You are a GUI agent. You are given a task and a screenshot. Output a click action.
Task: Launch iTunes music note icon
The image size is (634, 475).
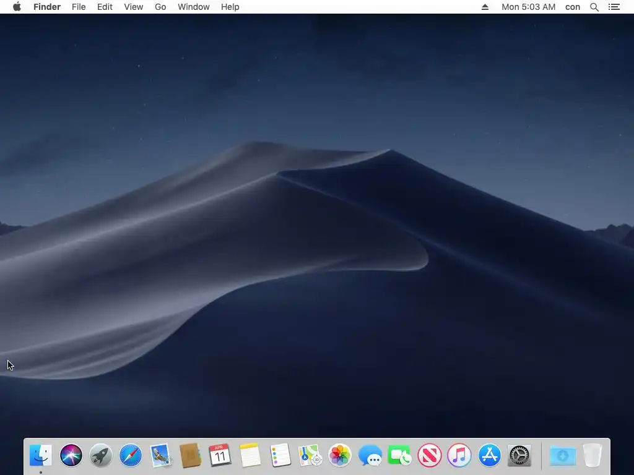pyautogui.click(x=459, y=455)
